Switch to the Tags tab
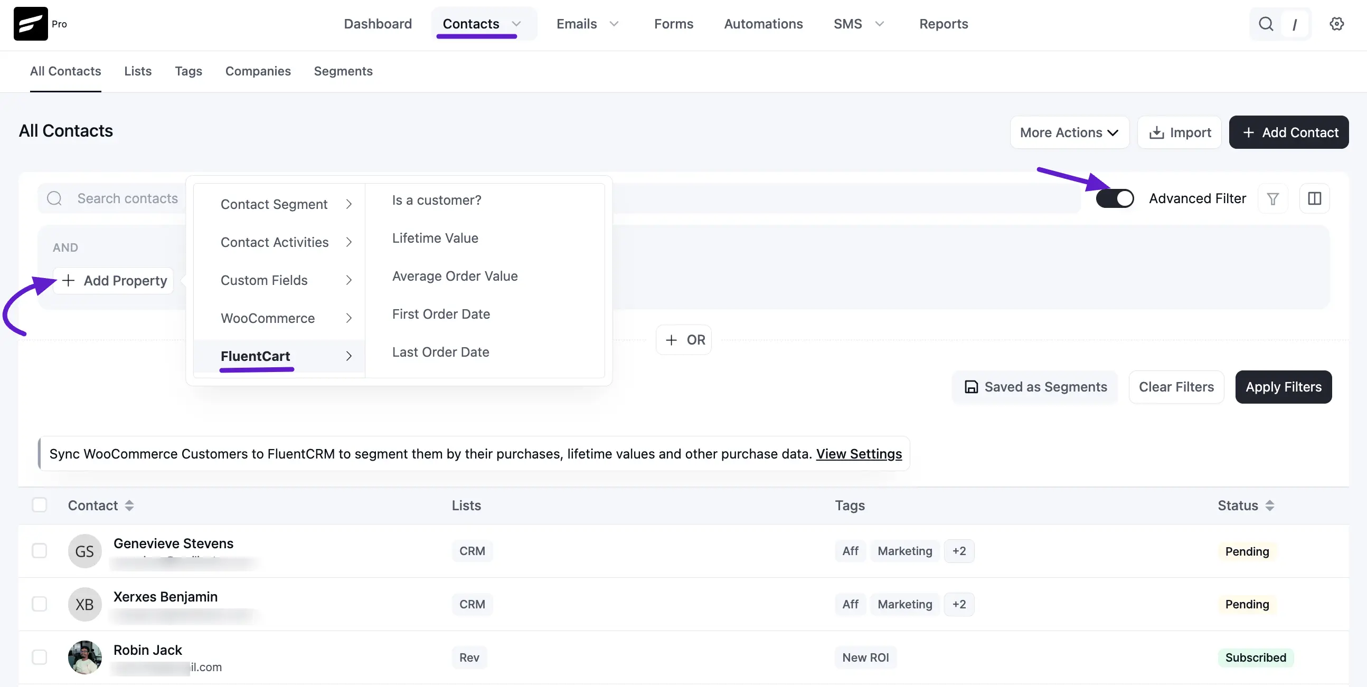The image size is (1367, 687). click(x=188, y=71)
